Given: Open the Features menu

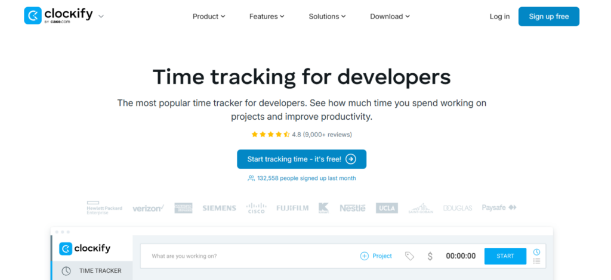Looking at the screenshot, I should 267,16.
